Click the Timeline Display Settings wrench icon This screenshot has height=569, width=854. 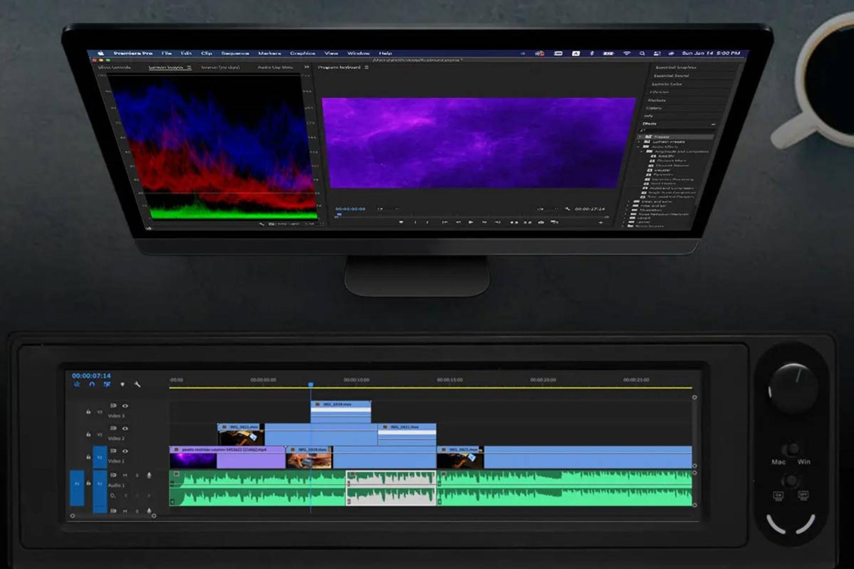point(137,385)
